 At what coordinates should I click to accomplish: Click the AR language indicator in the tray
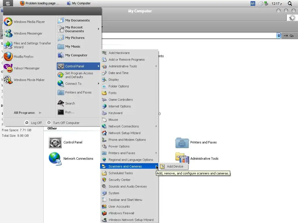253,3
